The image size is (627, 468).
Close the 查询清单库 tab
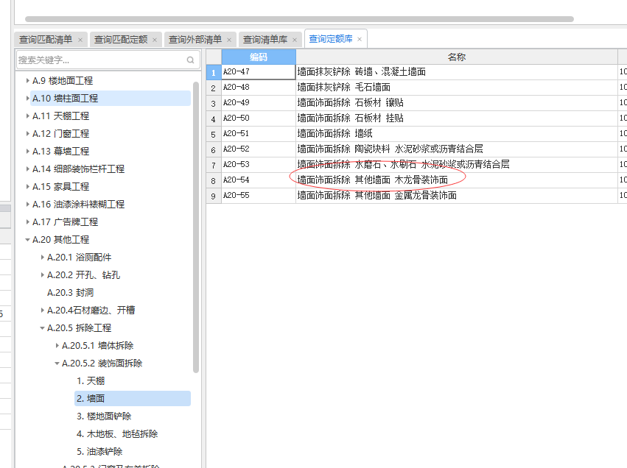[x=295, y=40]
